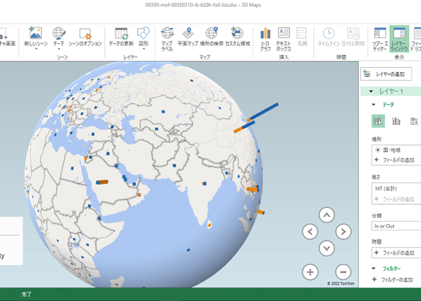Image resolution: width=421 pixels, height=301 pixels.
Task: Open カスタム領域 custom regions
Action: coord(237,37)
